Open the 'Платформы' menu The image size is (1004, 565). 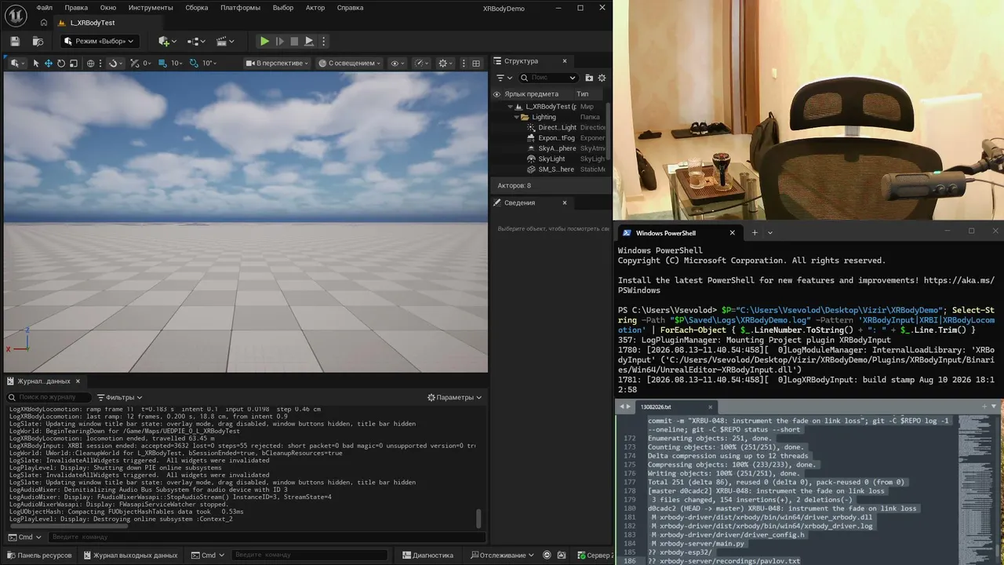coord(240,8)
